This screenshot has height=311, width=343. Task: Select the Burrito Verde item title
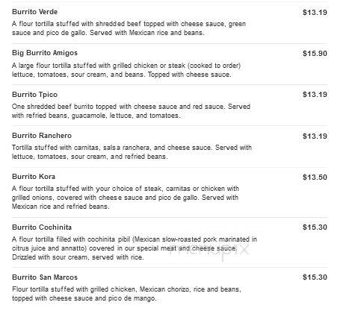click(34, 12)
